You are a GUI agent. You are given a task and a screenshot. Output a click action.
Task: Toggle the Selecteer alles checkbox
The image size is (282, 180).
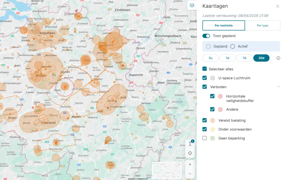coord(205,69)
